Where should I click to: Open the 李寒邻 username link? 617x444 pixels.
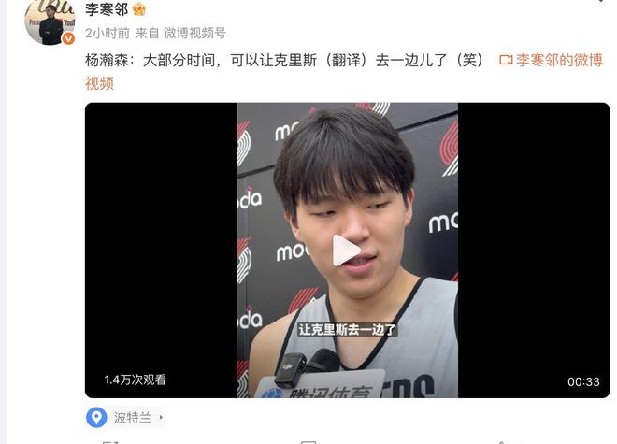point(107,9)
